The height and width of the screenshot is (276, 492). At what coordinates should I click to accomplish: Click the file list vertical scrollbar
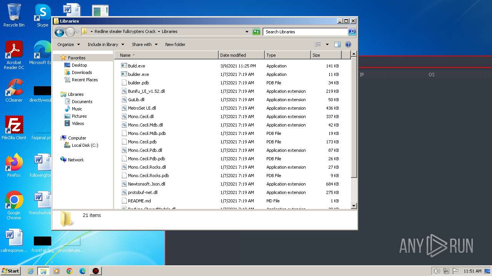point(354,118)
